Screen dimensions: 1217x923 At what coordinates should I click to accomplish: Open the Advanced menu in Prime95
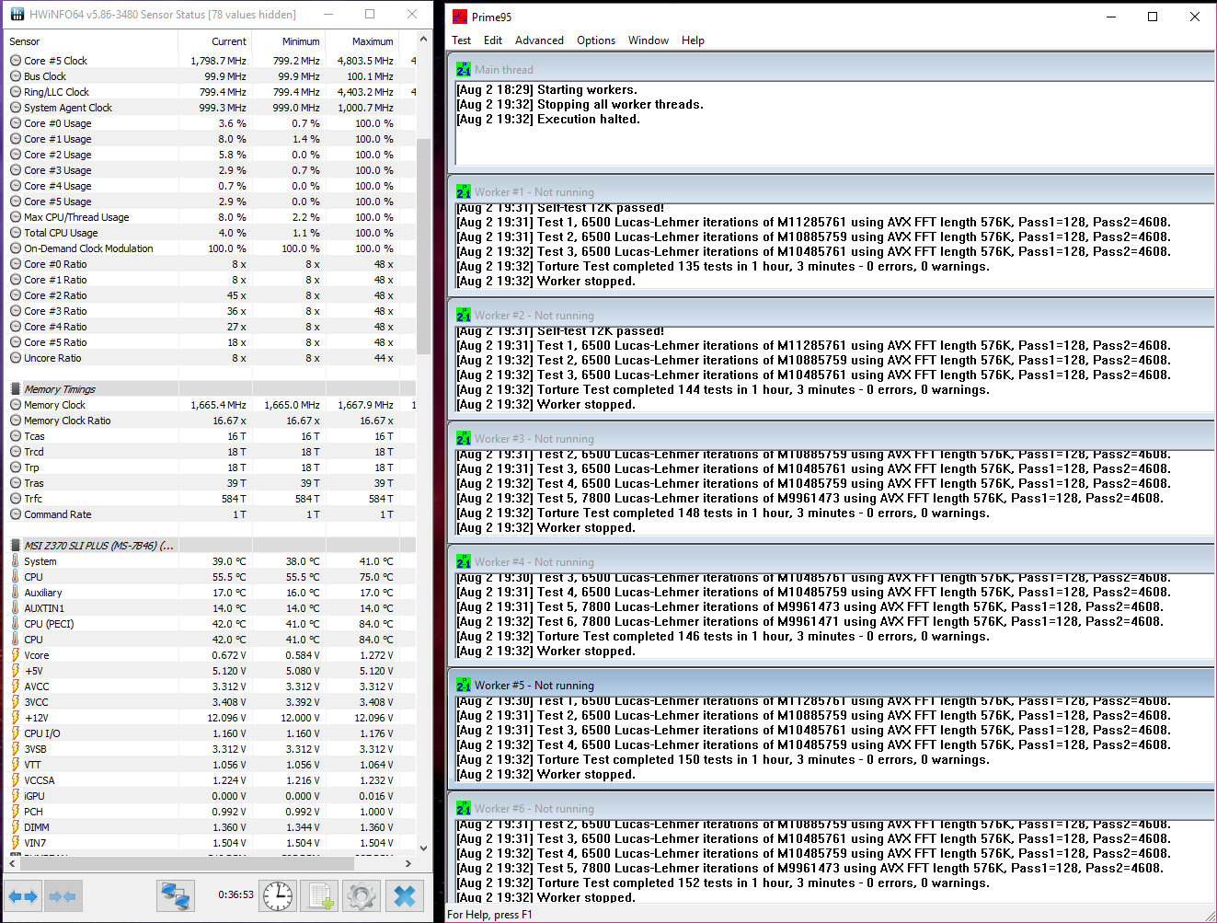pos(539,40)
